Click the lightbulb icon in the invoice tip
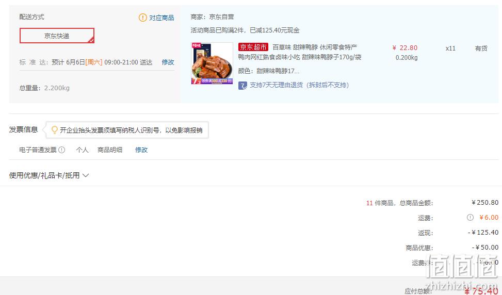Viewport: 502px width, 295px height. [x=54, y=130]
